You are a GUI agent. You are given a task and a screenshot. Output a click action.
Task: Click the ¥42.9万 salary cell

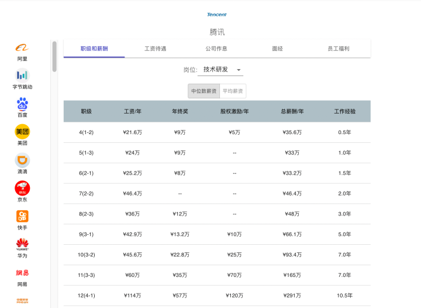pos(132,234)
